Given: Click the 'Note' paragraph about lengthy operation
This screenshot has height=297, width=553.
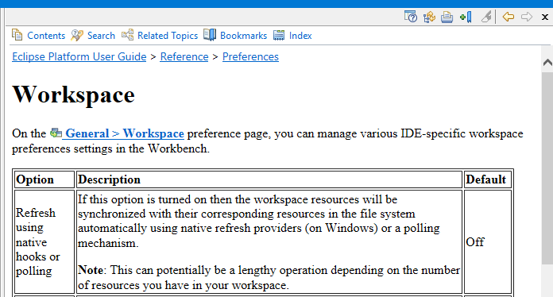Looking at the screenshot, I should point(269,278).
